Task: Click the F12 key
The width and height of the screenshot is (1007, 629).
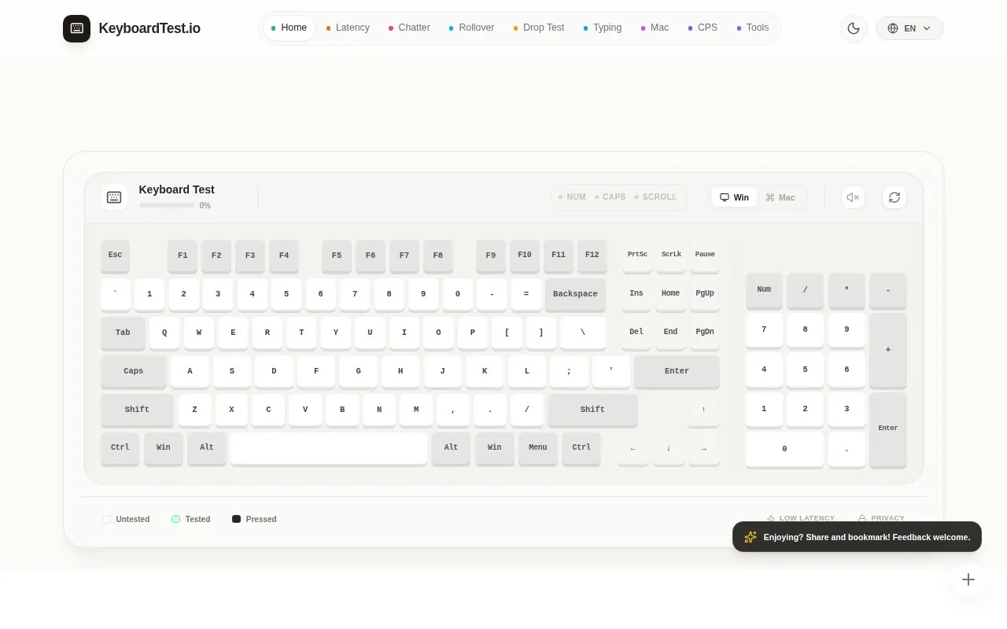Action: tap(592, 255)
